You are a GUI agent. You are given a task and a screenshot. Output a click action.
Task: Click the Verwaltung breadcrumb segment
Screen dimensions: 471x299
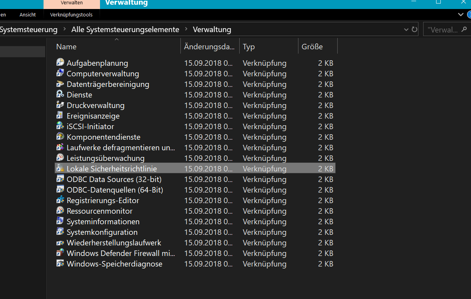(x=212, y=30)
